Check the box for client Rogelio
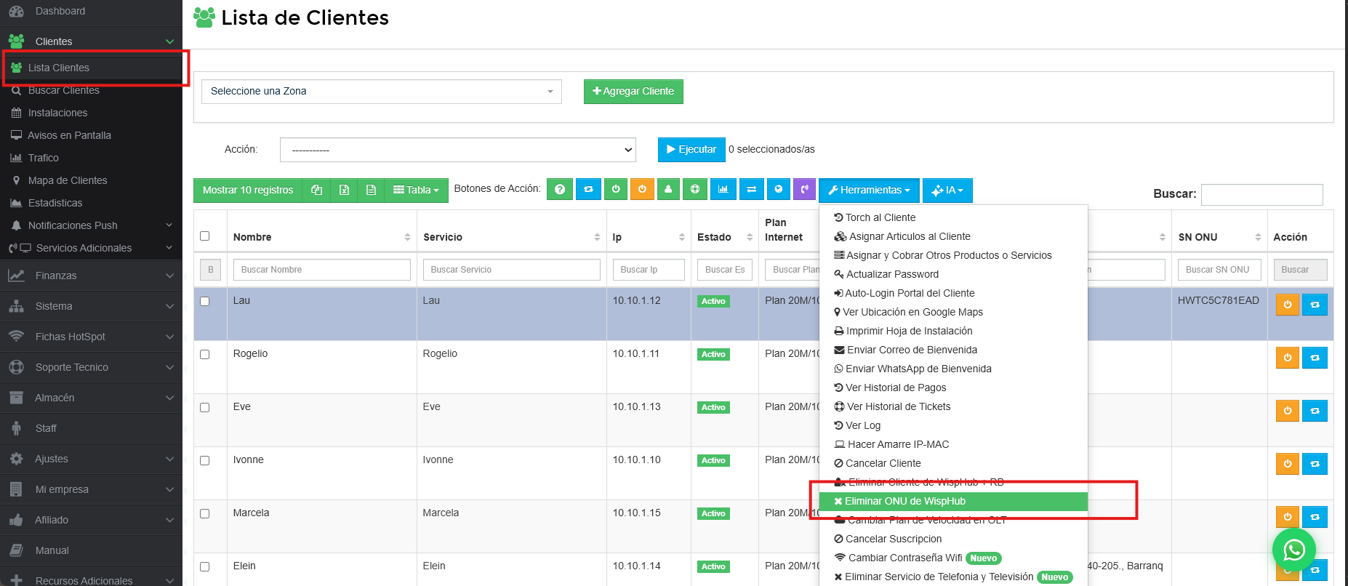1348x586 pixels. click(204, 354)
